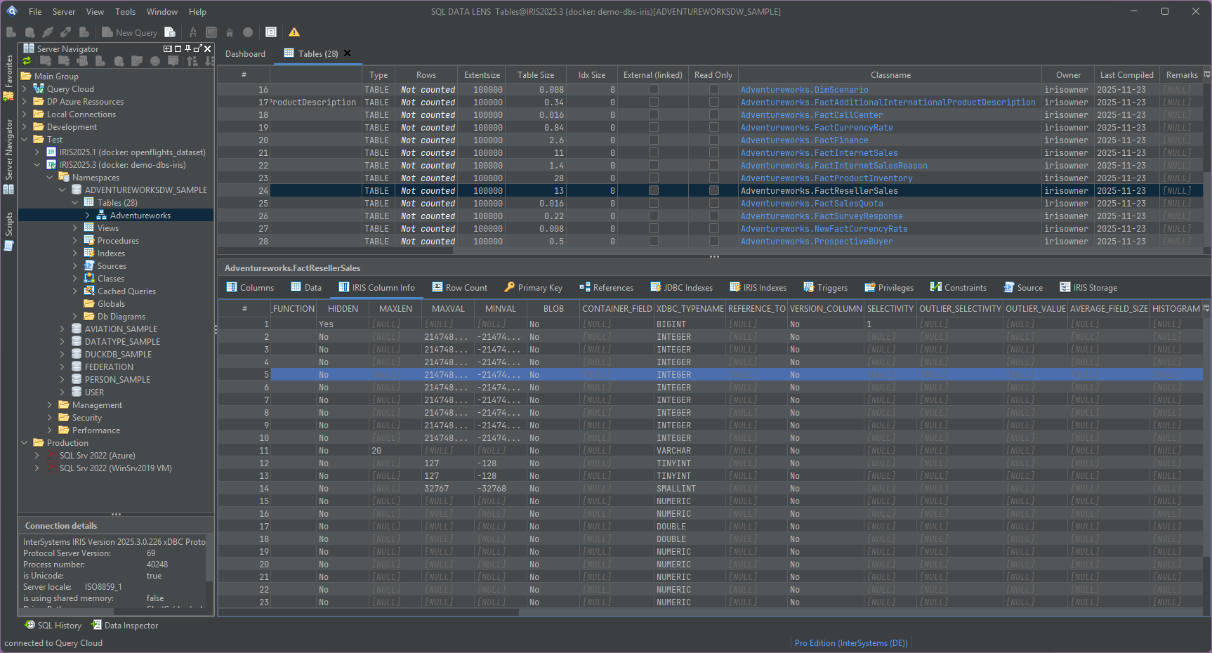Click the disconnect plug toolbar icon
This screenshot has height=653, width=1212.
(65, 32)
